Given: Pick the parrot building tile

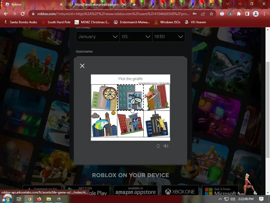Looking at the screenshot, I should pos(104,124).
